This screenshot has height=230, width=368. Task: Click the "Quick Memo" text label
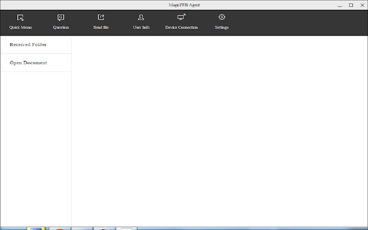[x=21, y=28]
